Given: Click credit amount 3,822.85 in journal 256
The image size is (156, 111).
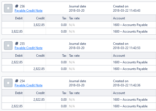Looking at the screenshot, I should (x=39, y=25).
